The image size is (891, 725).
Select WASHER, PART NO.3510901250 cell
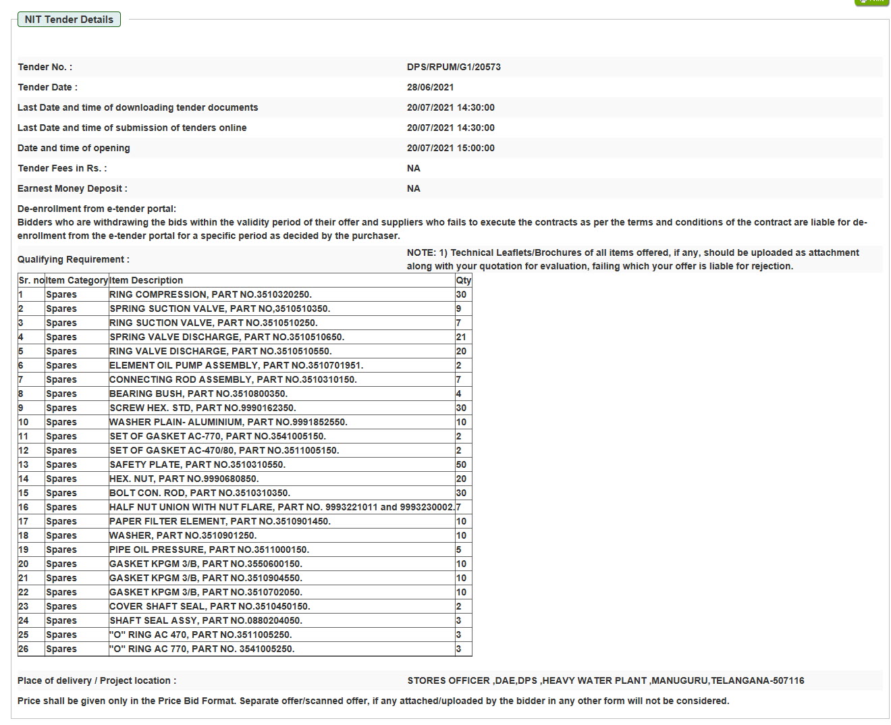point(281,535)
